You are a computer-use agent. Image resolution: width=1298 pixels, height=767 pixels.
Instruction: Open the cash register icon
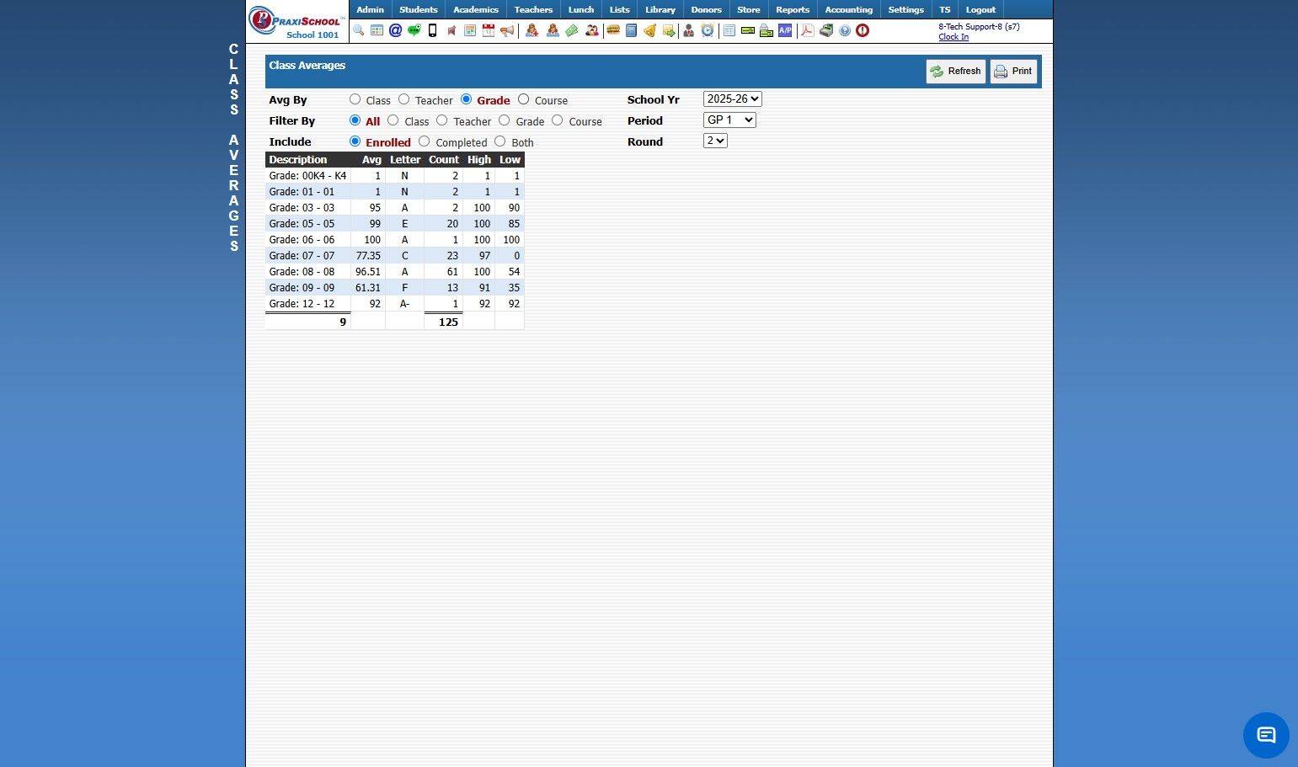826,30
